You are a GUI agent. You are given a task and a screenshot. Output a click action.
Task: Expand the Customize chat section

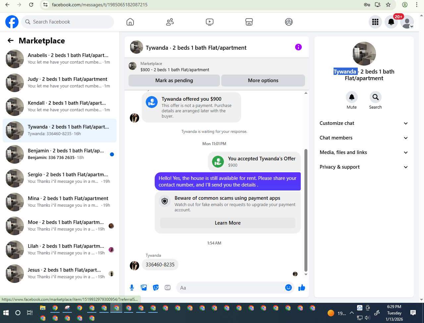[x=364, y=123]
